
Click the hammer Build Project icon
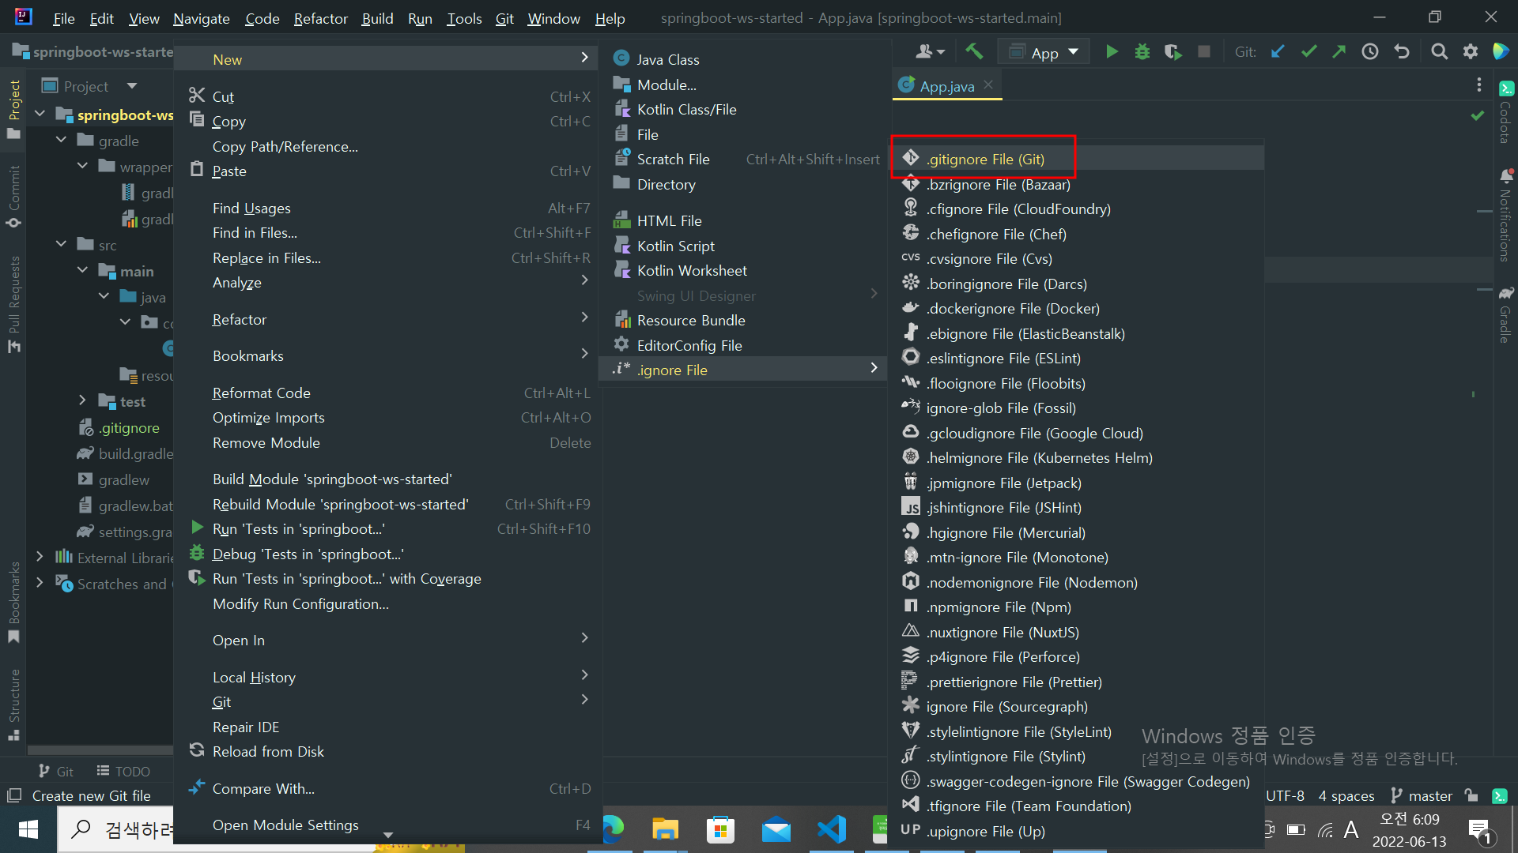pyautogui.click(x=974, y=52)
